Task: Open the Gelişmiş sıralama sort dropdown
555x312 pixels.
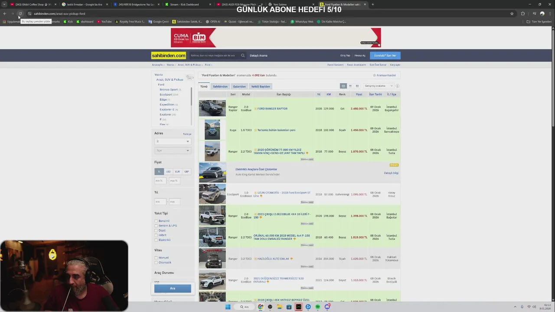Action: coord(379,86)
